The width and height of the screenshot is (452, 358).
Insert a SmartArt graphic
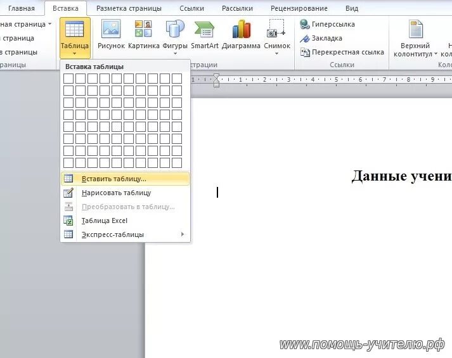point(205,34)
